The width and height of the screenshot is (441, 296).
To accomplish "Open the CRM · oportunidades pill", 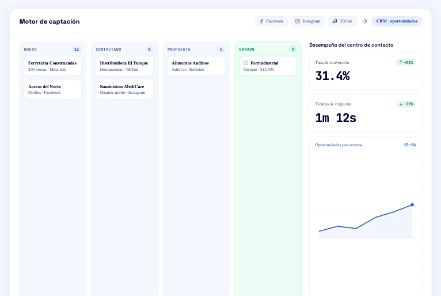I will click(397, 21).
